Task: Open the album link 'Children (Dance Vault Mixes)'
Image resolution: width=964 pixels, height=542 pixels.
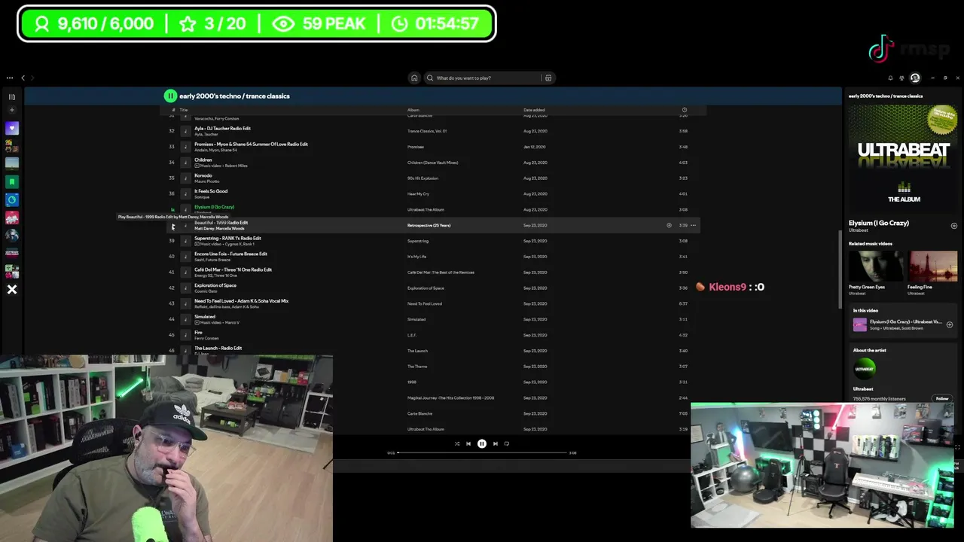Action: pos(432,163)
